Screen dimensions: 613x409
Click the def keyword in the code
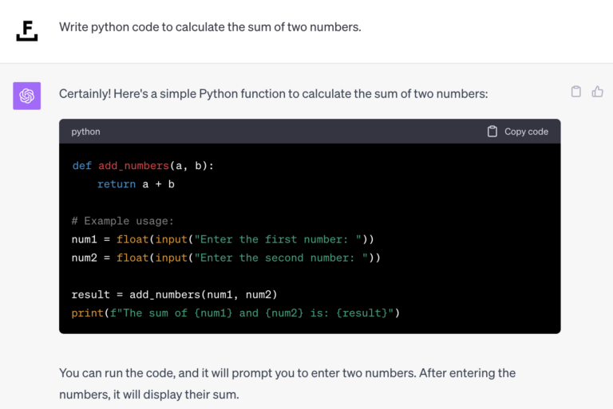tap(81, 166)
